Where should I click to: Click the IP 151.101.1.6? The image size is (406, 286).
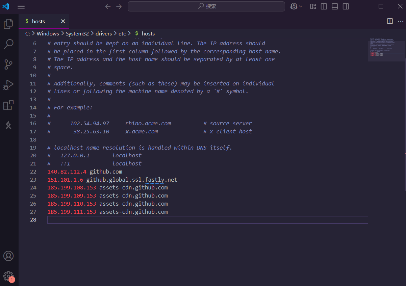tap(65, 180)
